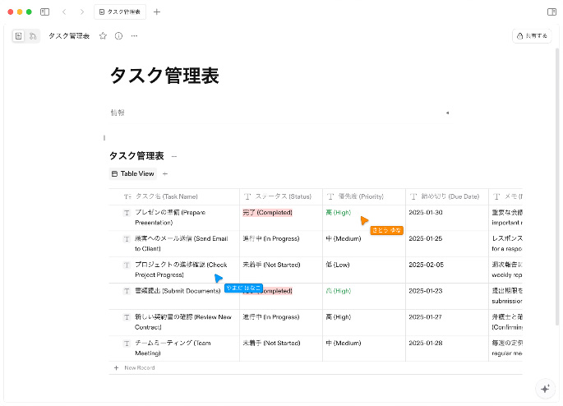
Task: Switch to document view mode
Action: point(19,36)
